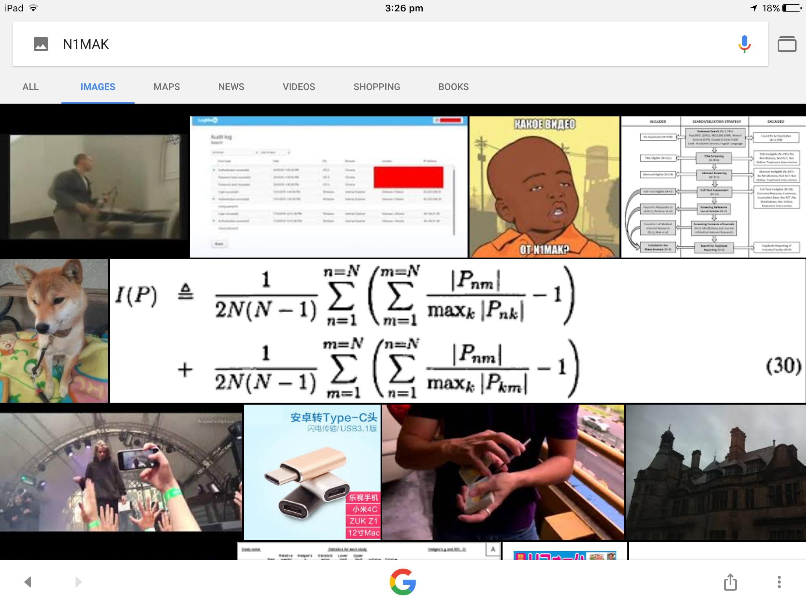This screenshot has height=604, width=806.
Task: Open the I(P) math formula image
Action: click(457, 330)
